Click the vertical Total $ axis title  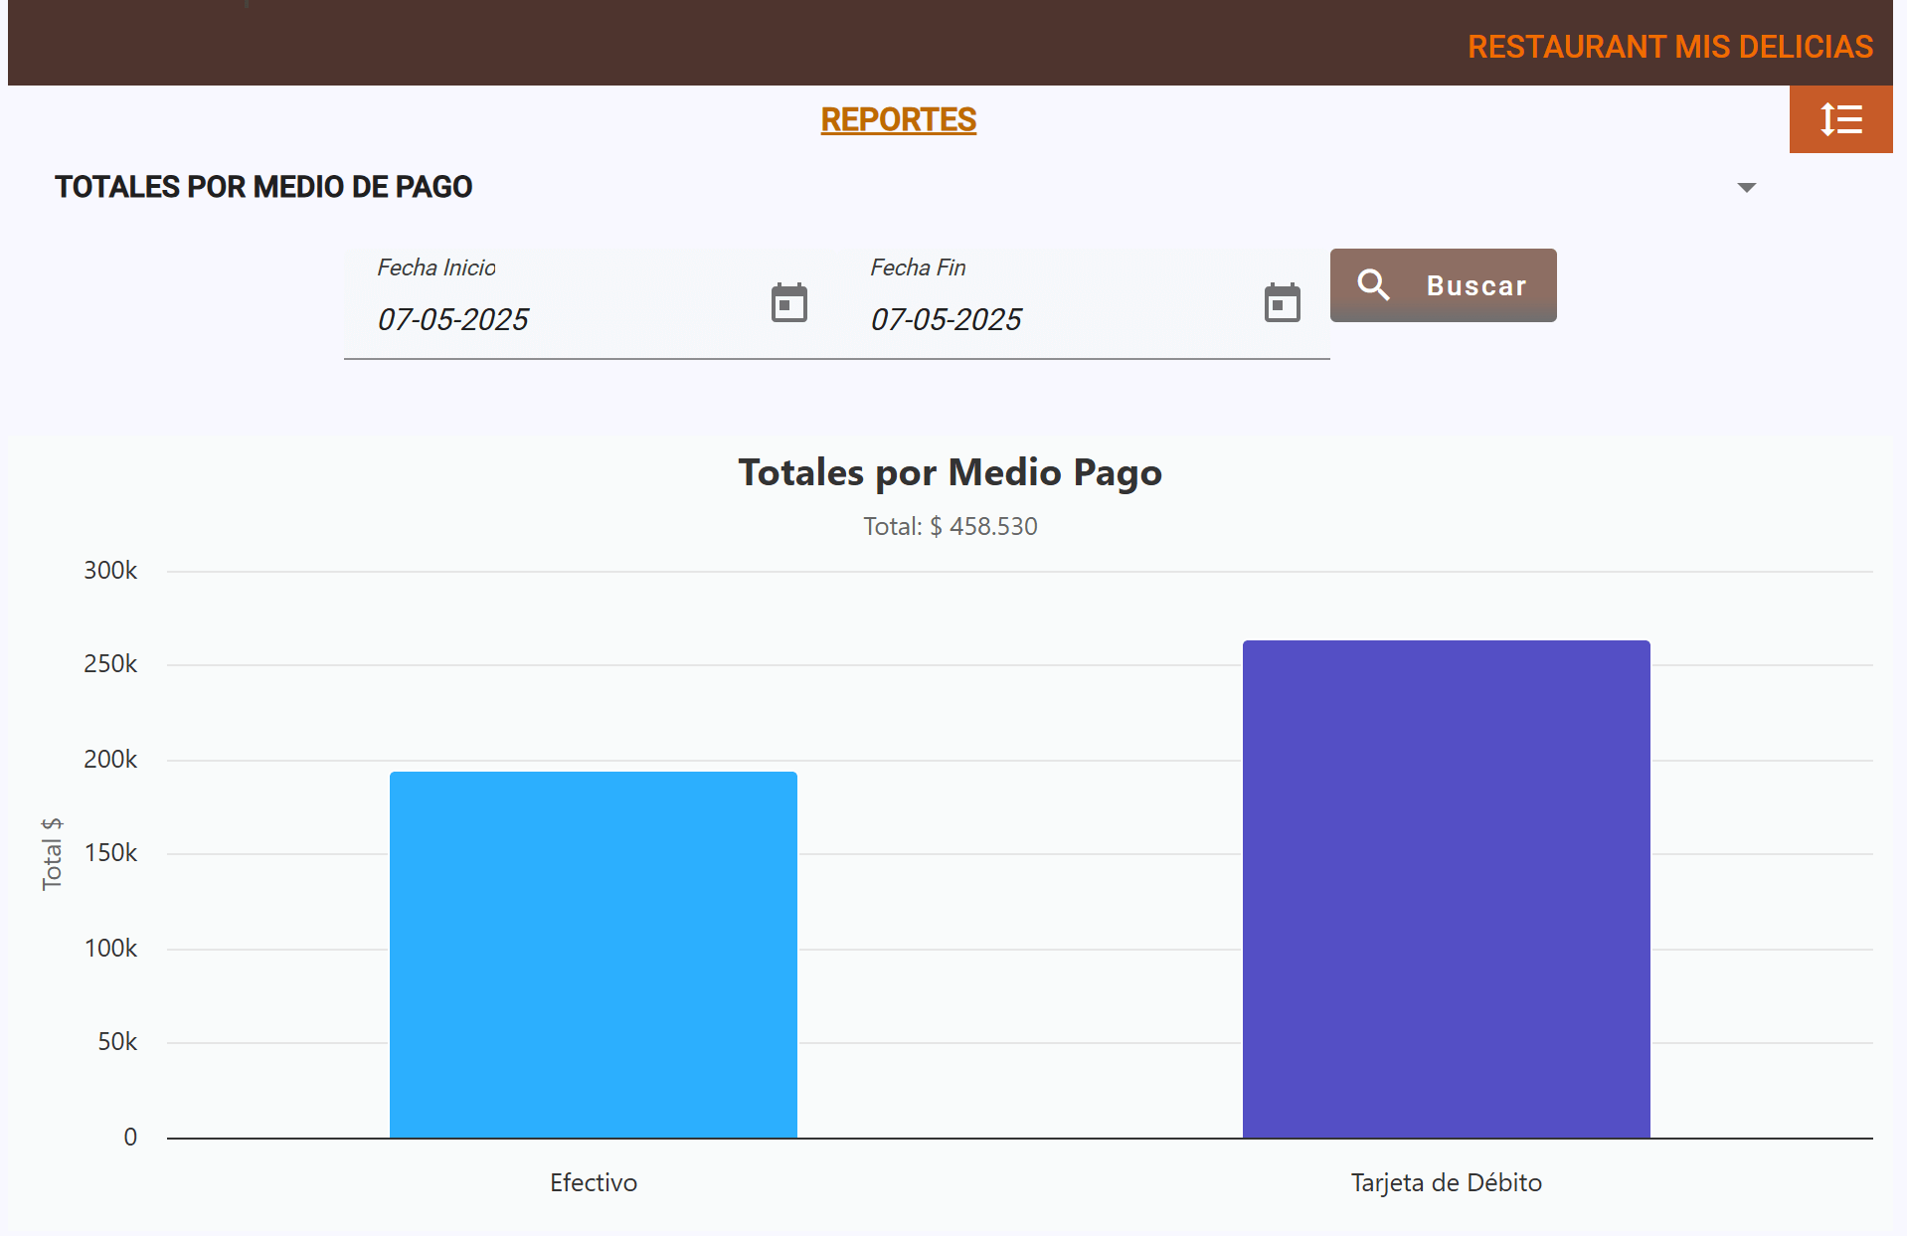click(x=52, y=853)
